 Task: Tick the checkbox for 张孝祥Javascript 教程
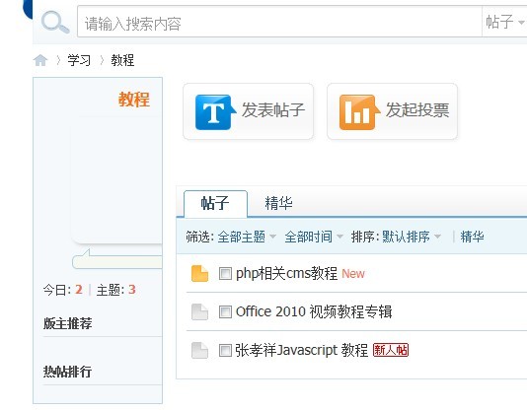click(225, 351)
